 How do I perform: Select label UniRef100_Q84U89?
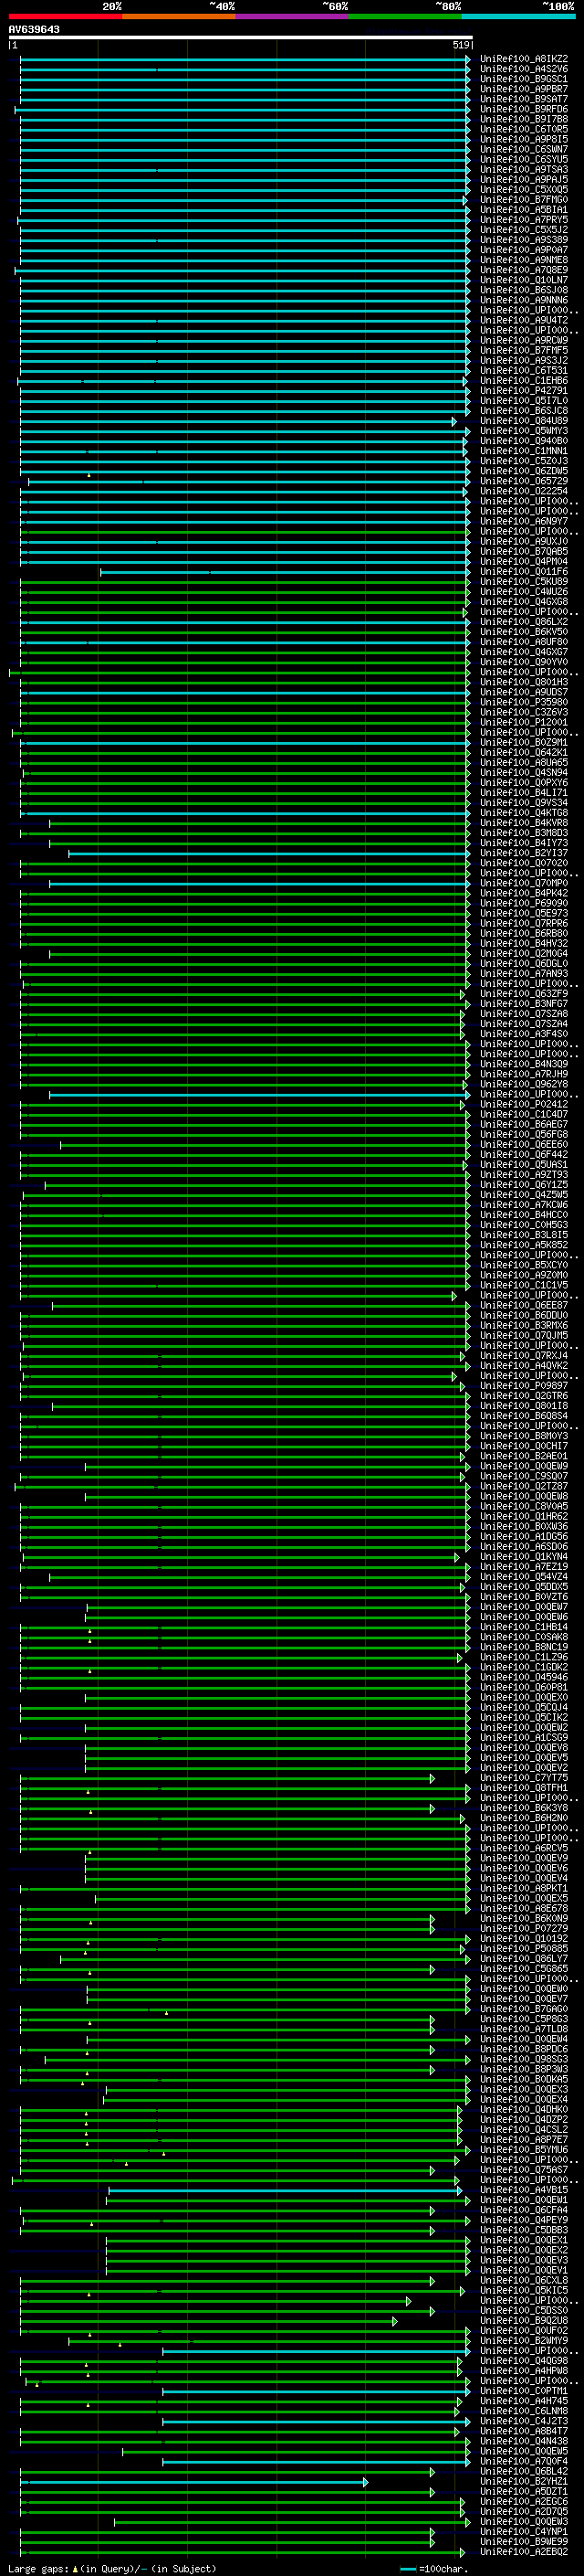[x=524, y=421]
